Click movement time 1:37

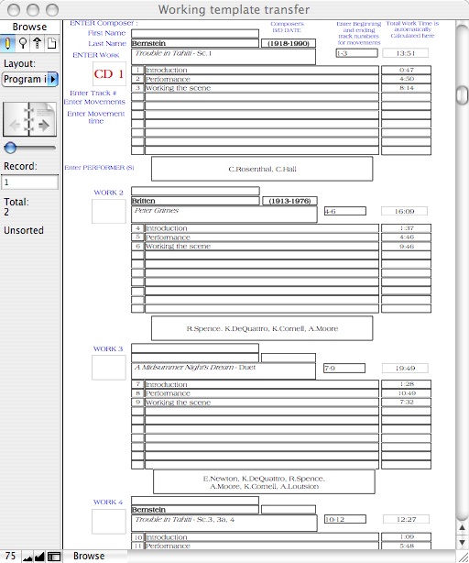[406, 228]
